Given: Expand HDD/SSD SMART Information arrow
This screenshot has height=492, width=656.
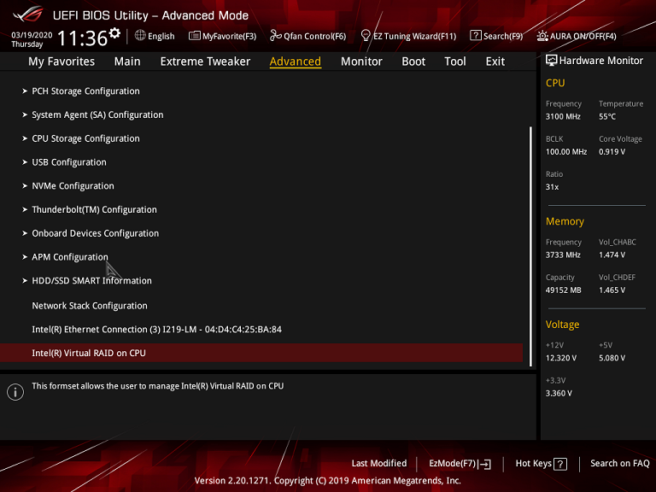Looking at the screenshot, I should click(25, 281).
